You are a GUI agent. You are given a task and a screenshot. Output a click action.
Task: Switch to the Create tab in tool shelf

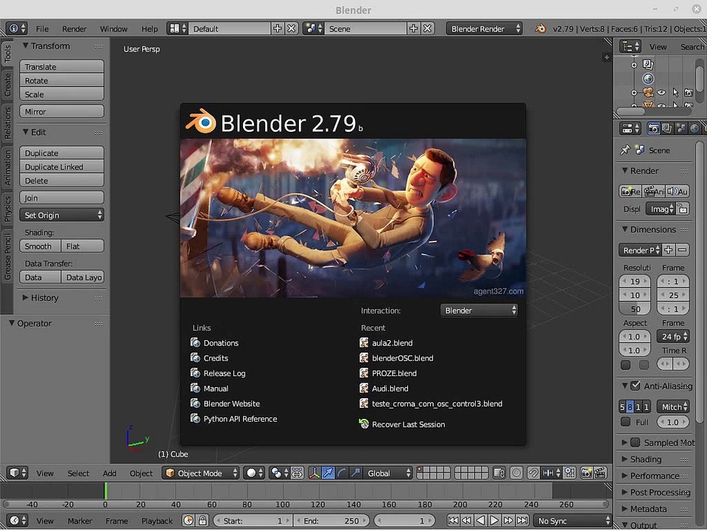[x=7, y=84]
